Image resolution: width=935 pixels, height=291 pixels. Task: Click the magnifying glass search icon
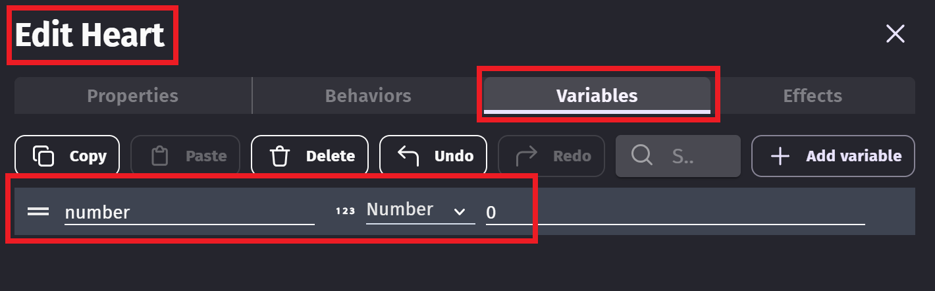point(641,155)
